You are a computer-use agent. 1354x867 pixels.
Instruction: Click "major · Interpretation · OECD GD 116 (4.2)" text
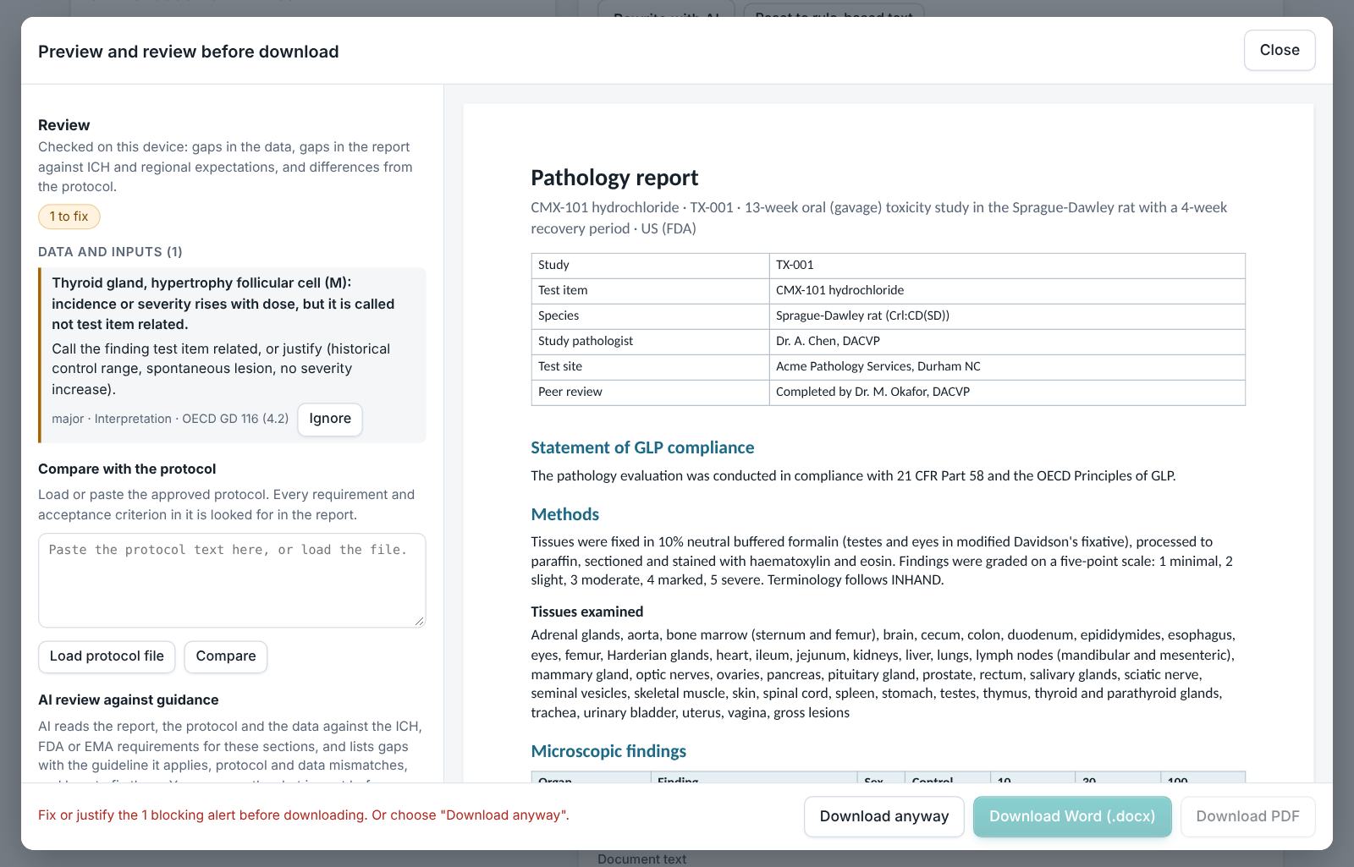170,419
